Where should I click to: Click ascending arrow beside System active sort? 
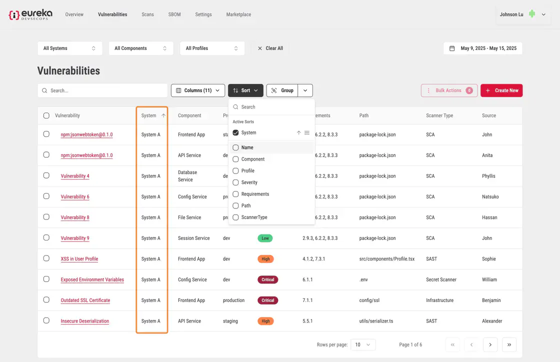coord(298,133)
